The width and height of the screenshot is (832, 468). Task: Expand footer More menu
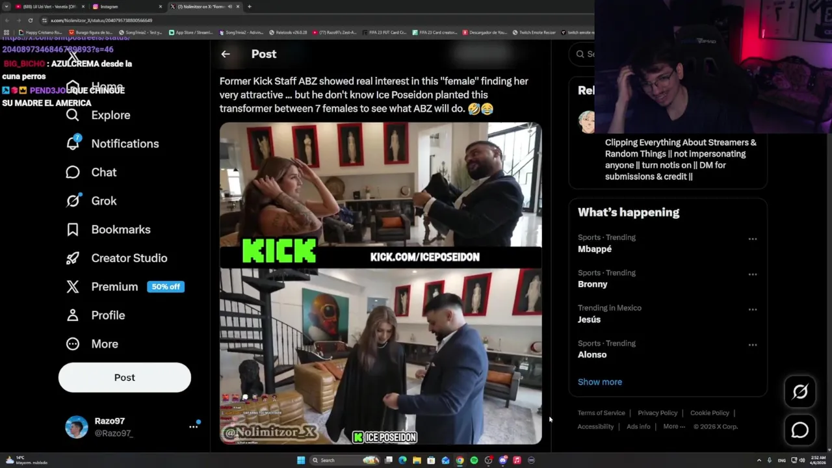tap(674, 426)
